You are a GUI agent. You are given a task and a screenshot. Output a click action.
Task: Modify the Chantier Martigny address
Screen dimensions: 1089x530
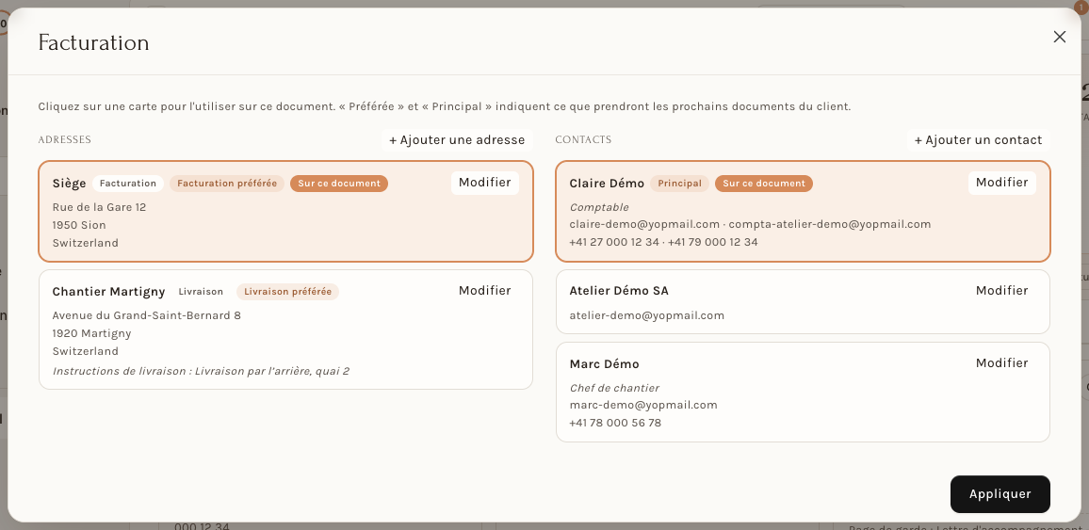(485, 291)
